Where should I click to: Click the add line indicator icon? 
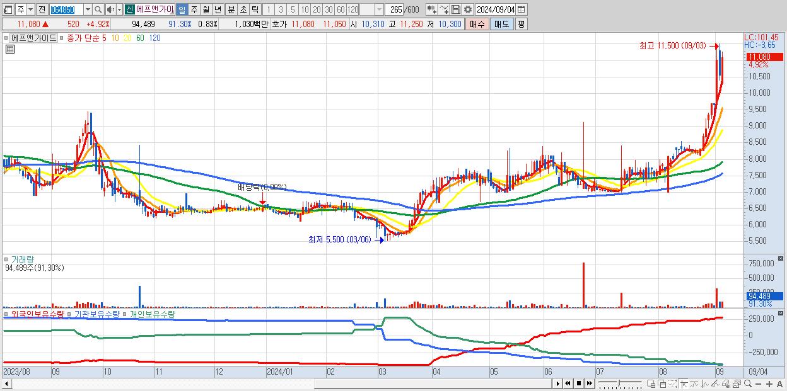coord(444,9)
